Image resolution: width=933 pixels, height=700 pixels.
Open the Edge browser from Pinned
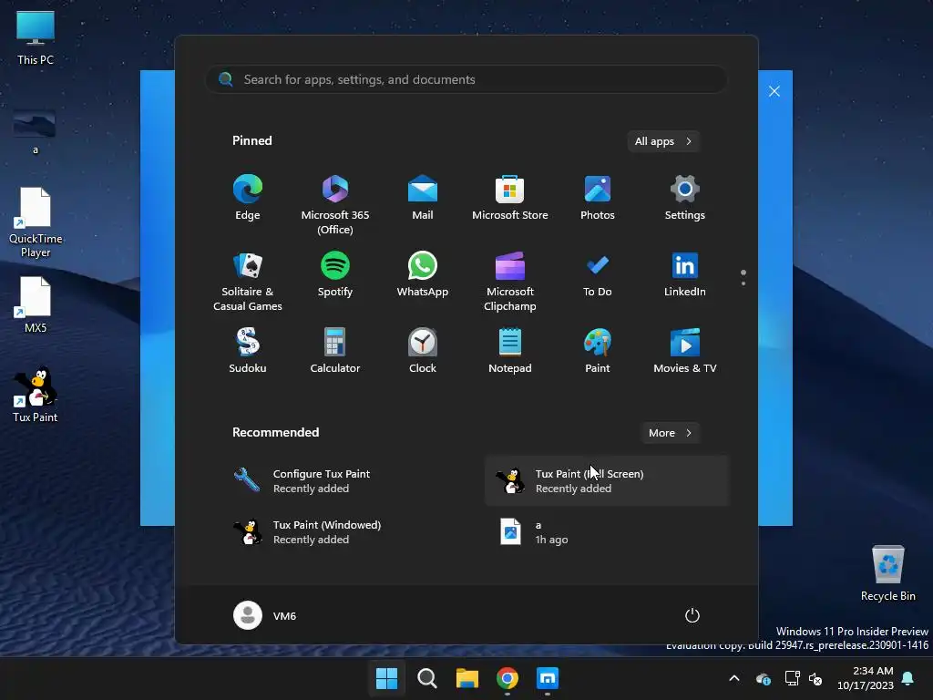point(248,198)
